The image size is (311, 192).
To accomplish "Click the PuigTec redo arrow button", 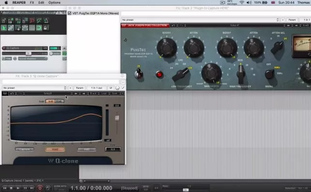I will pos(181,25).
